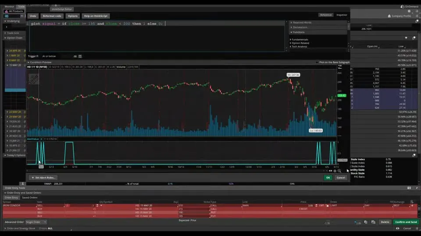This screenshot has height=236, width=421.
Task: Select the thinkScript Editor tab
Action: [x=61, y=9]
